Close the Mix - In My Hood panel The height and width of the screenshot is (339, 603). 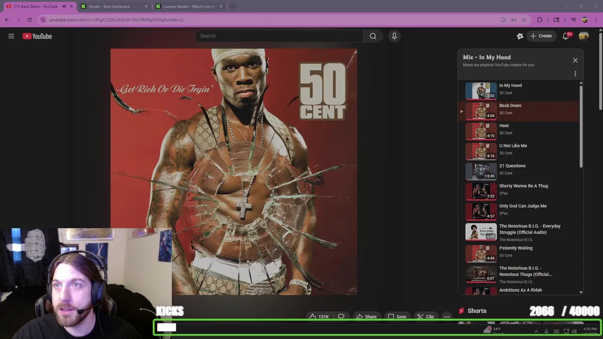click(x=575, y=60)
